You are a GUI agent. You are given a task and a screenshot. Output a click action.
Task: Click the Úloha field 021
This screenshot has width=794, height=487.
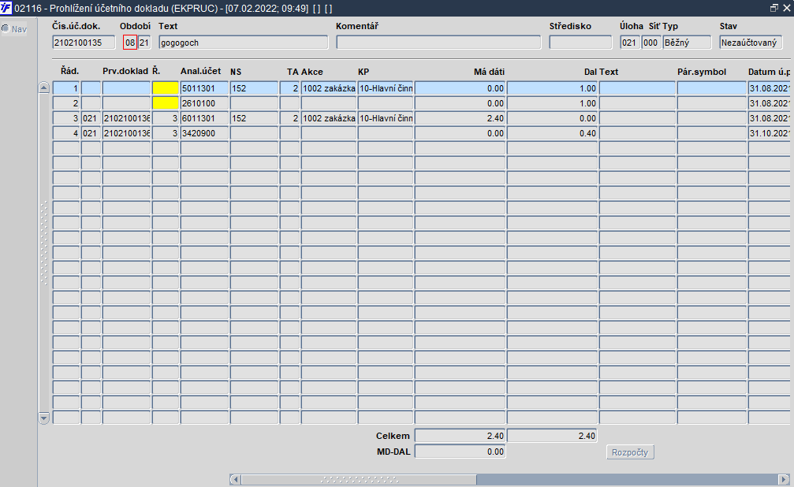(x=630, y=43)
